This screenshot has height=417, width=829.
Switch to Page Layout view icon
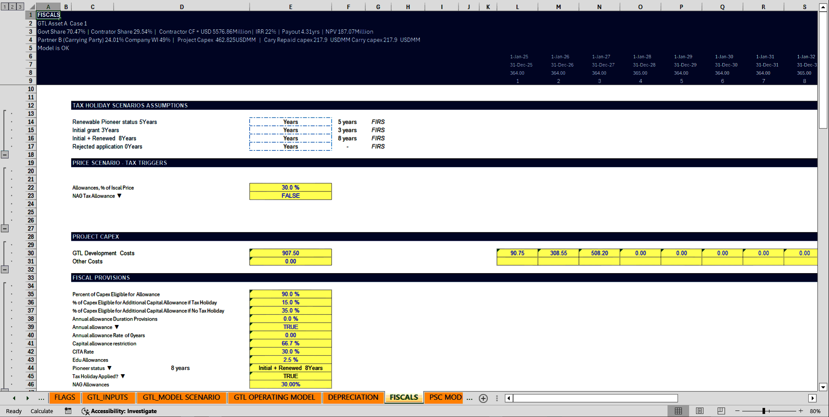[699, 411]
